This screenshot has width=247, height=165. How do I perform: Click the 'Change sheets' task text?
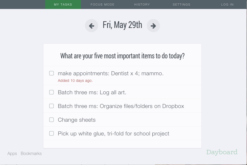click(x=77, y=120)
